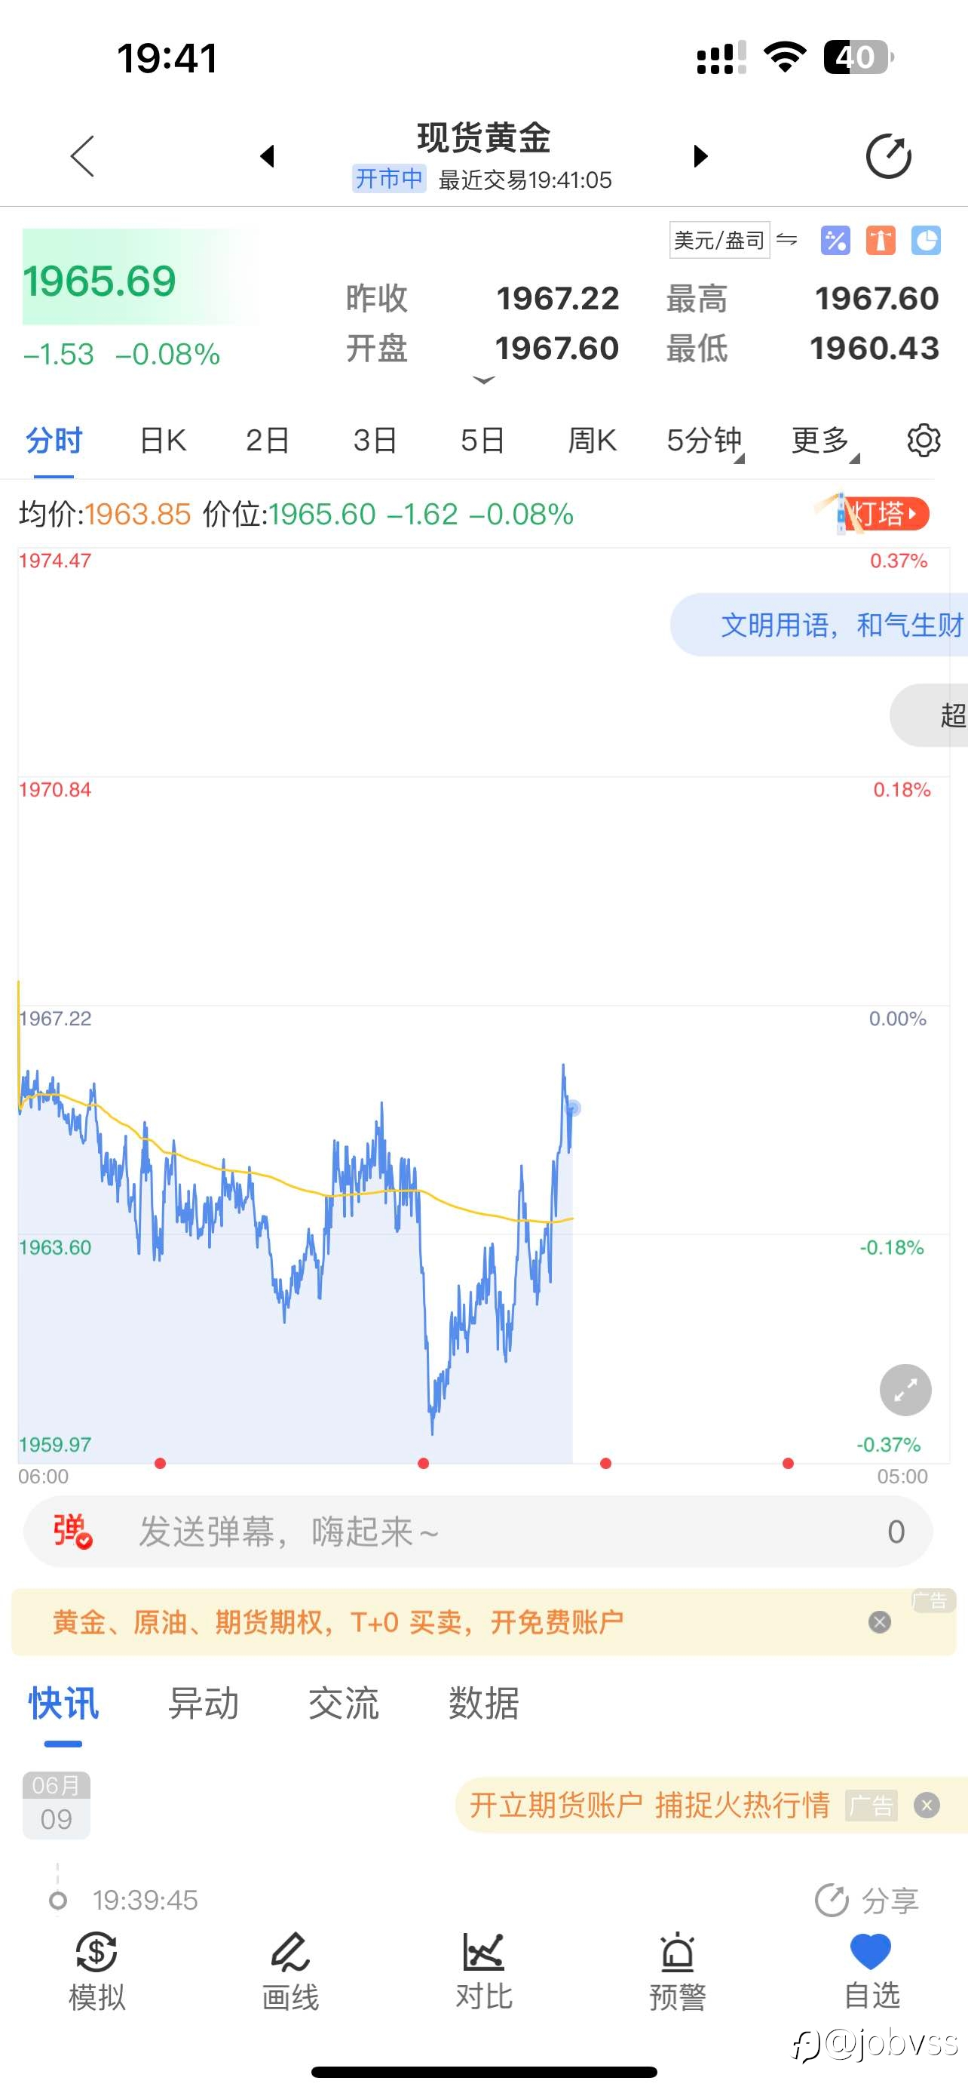This screenshot has width=968, height=2096.
Task: Open chart settings gear icon
Action: point(924,440)
